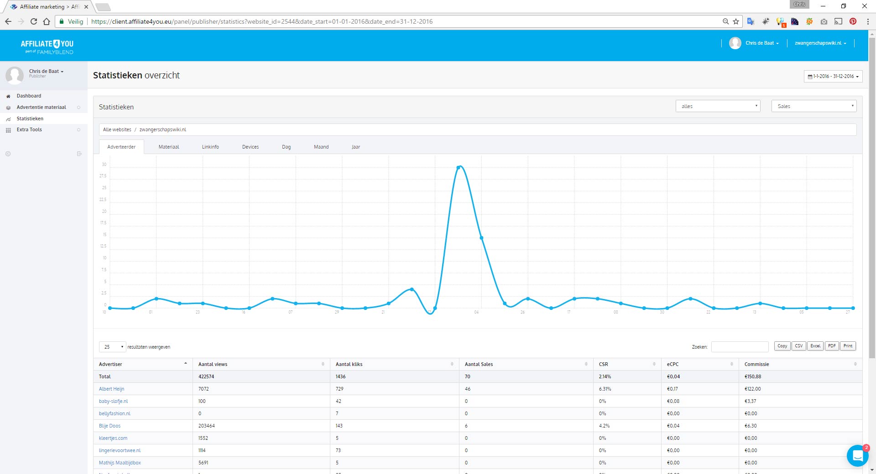Switch to the Jaar tab
876x474 pixels.
[356, 147]
